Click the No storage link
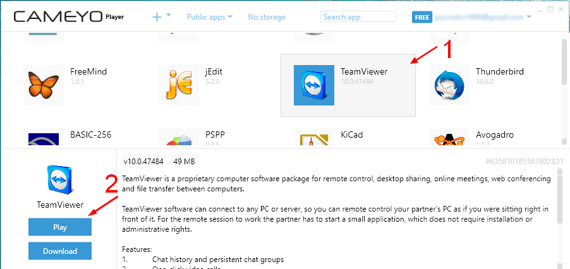This screenshot has height=269, width=570. click(x=267, y=16)
